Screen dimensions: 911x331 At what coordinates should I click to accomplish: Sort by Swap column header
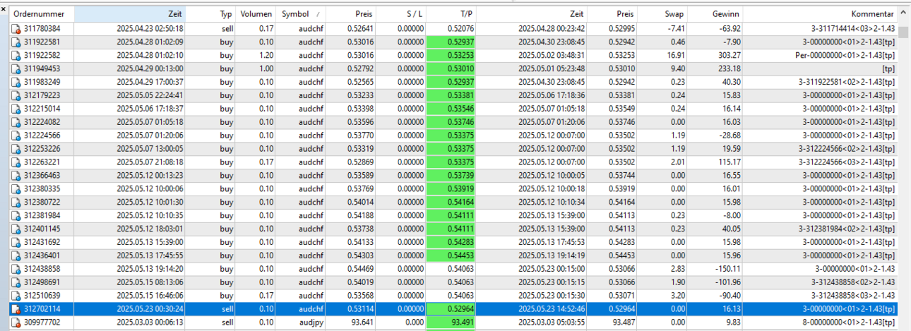click(663, 14)
